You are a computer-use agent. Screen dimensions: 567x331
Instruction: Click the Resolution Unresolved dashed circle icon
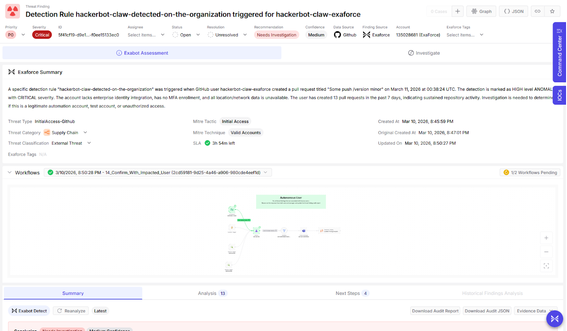pos(210,35)
